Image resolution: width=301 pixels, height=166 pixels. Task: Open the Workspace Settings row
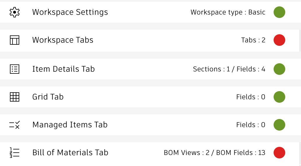(x=70, y=12)
